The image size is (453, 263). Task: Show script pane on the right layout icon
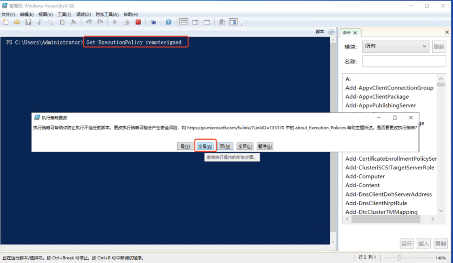point(195,22)
